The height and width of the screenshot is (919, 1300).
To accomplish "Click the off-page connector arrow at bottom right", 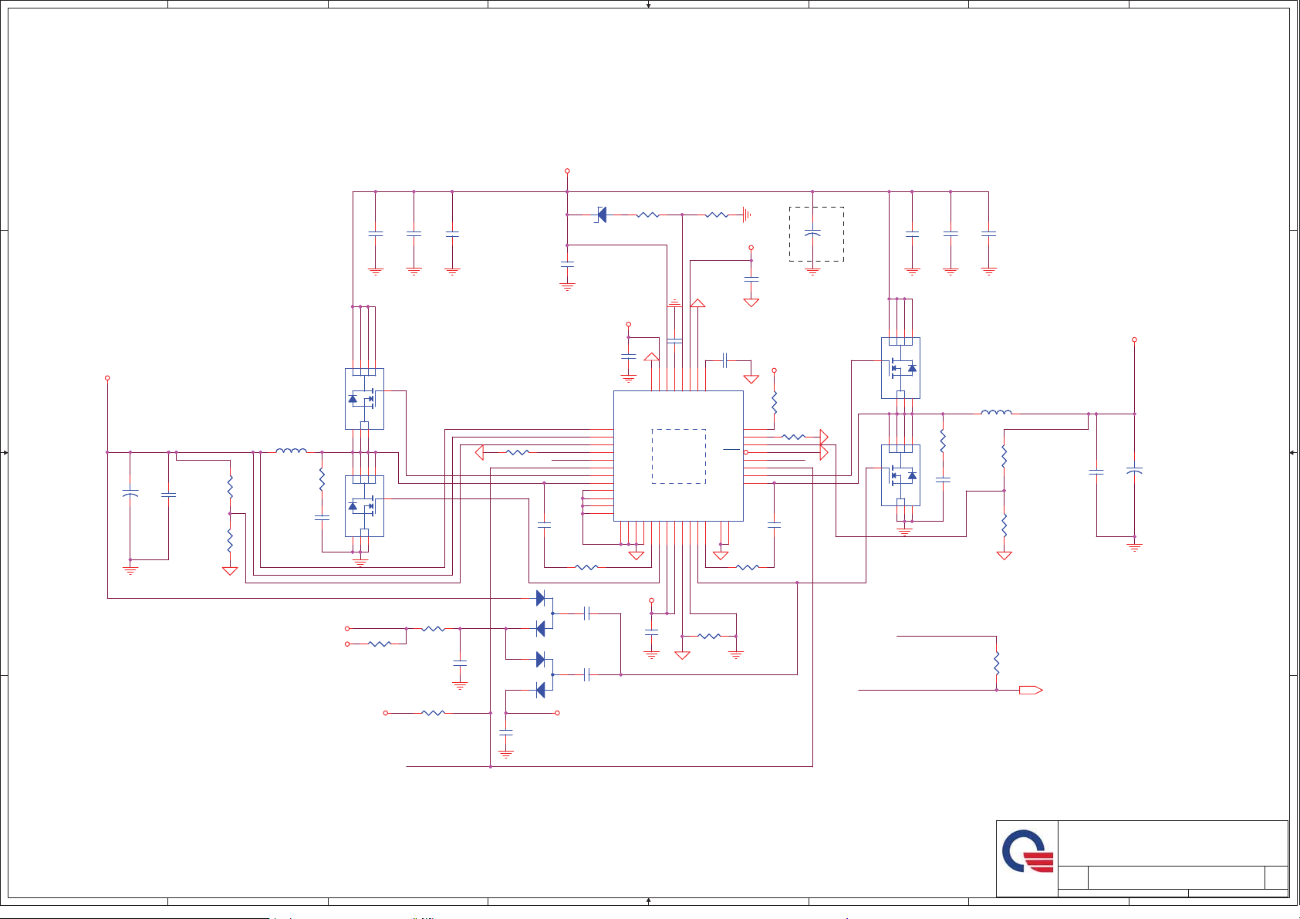I will pos(1031,690).
